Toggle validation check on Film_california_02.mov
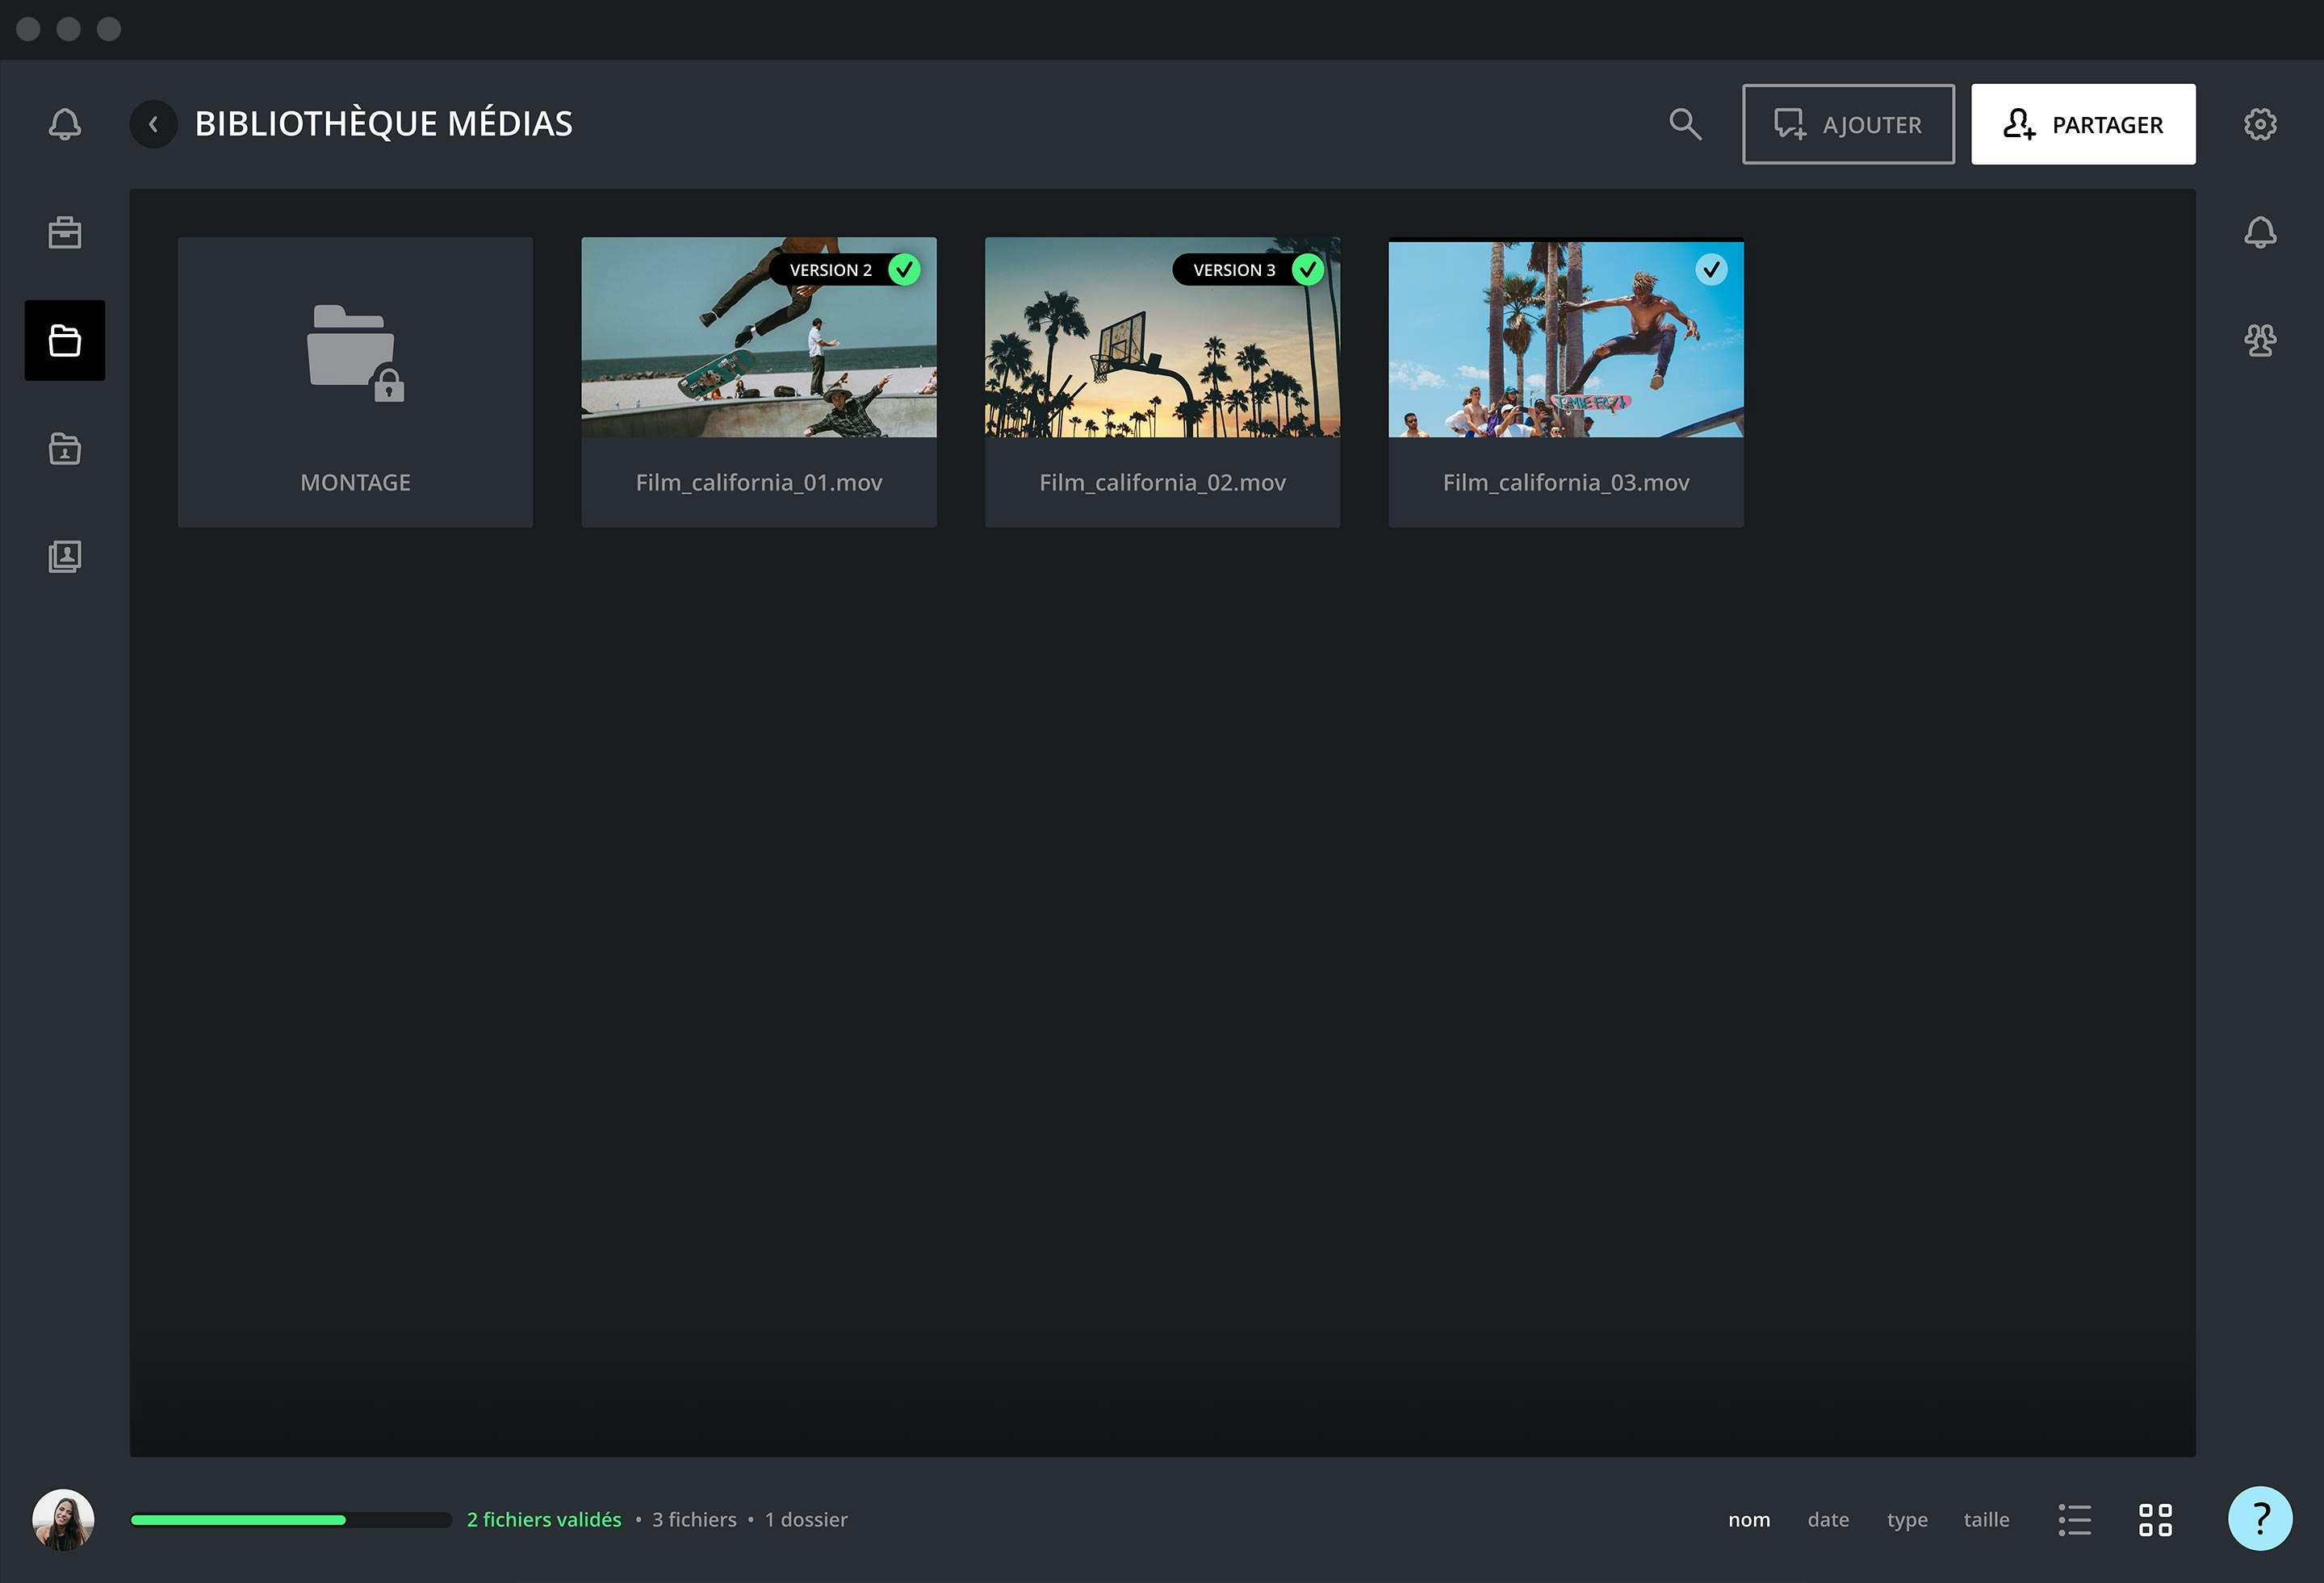The height and width of the screenshot is (1583, 2324). tap(1307, 269)
